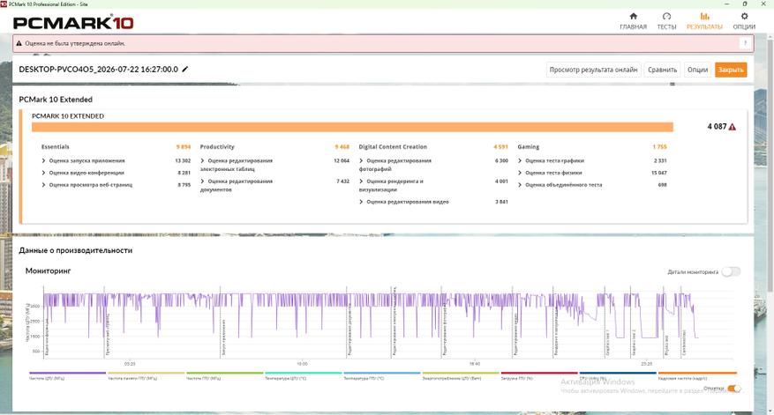Click the warning icon in the validation banner
The image size is (774, 415).
pyautogui.click(x=19, y=43)
